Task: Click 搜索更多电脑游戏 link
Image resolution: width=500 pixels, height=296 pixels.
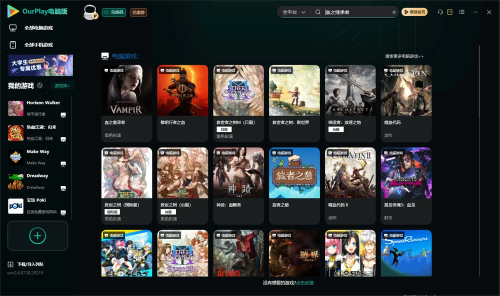Action: pos(404,56)
